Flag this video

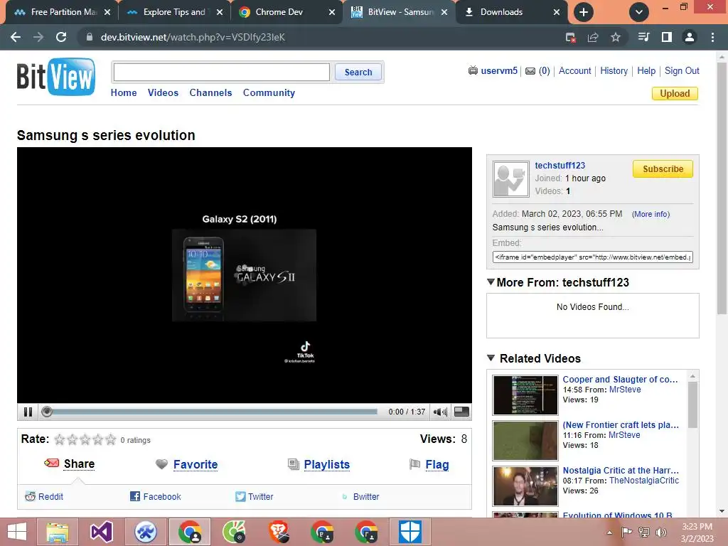pos(437,464)
